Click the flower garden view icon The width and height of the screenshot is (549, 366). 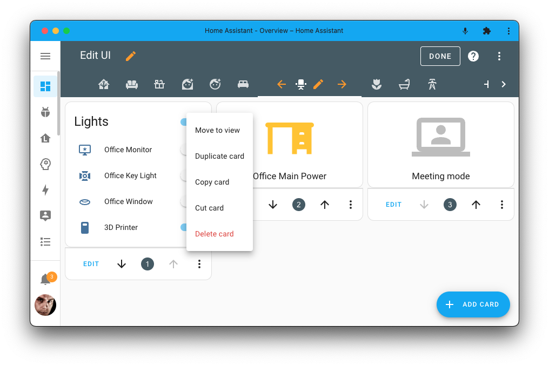[376, 84]
